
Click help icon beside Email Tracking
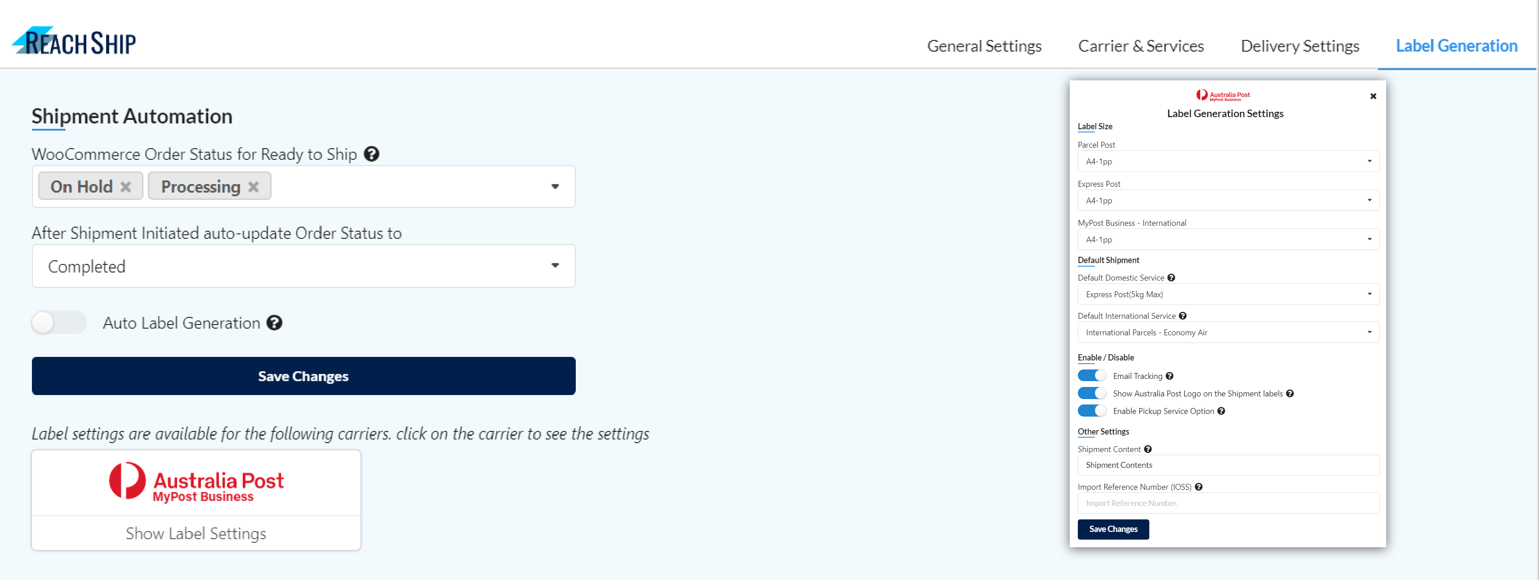point(1169,376)
